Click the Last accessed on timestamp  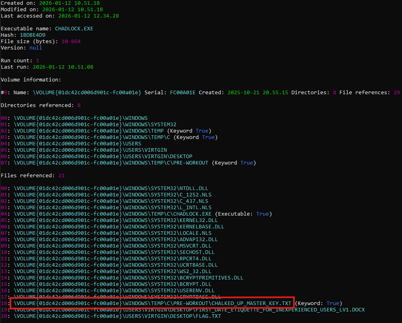point(88,16)
